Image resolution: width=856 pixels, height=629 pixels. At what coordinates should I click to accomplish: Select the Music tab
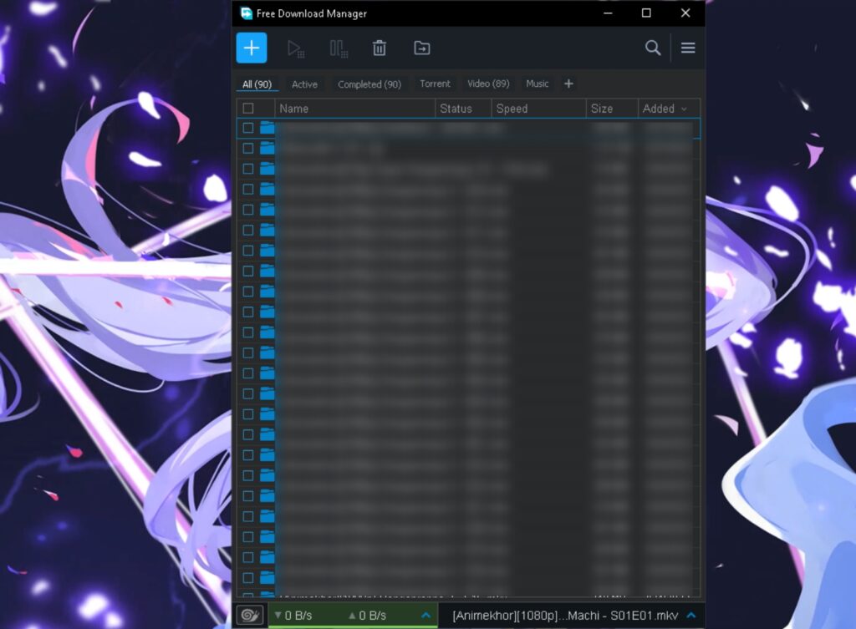click(538, 84)
